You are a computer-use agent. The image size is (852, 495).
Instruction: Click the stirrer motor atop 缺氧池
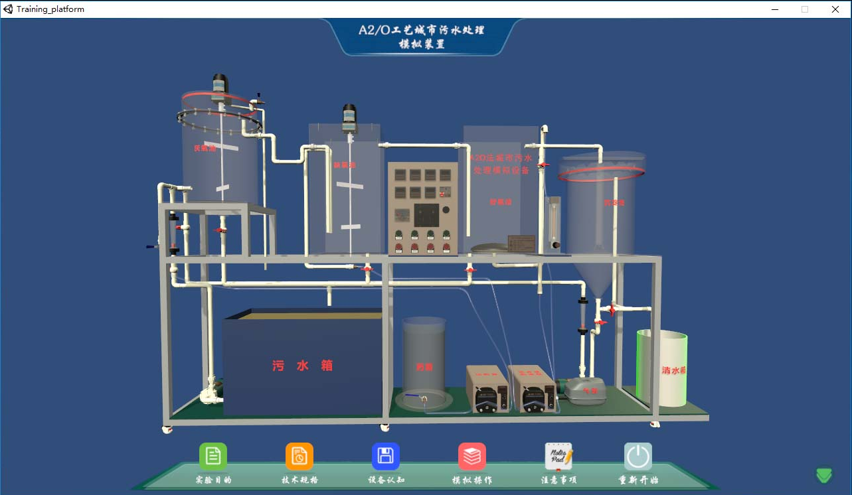(349, 117)
